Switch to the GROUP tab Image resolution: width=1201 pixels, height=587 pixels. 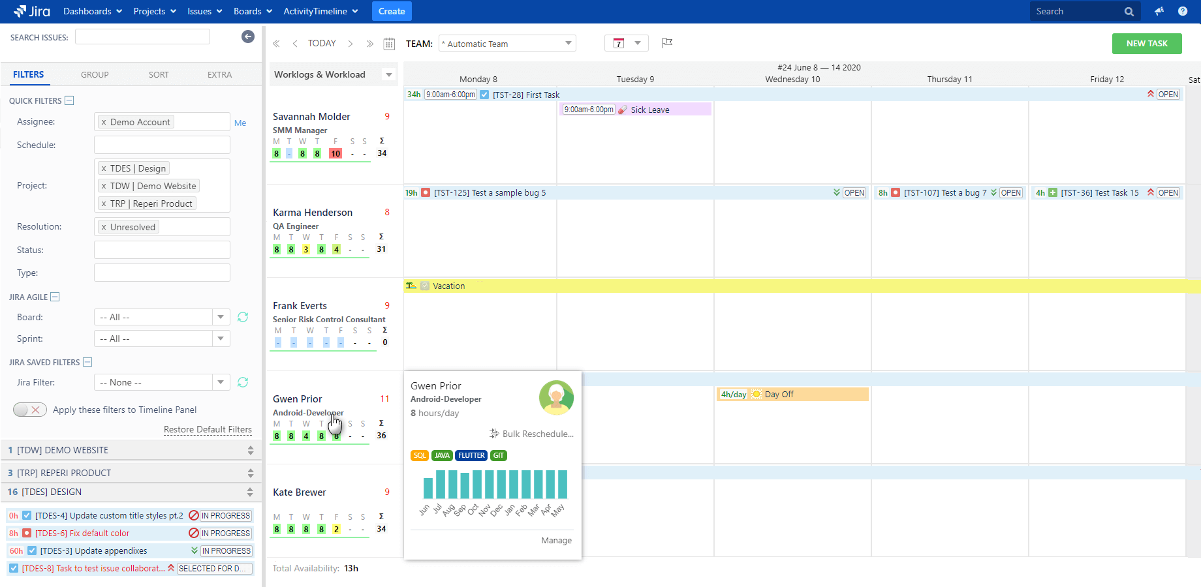pos(95,75)
